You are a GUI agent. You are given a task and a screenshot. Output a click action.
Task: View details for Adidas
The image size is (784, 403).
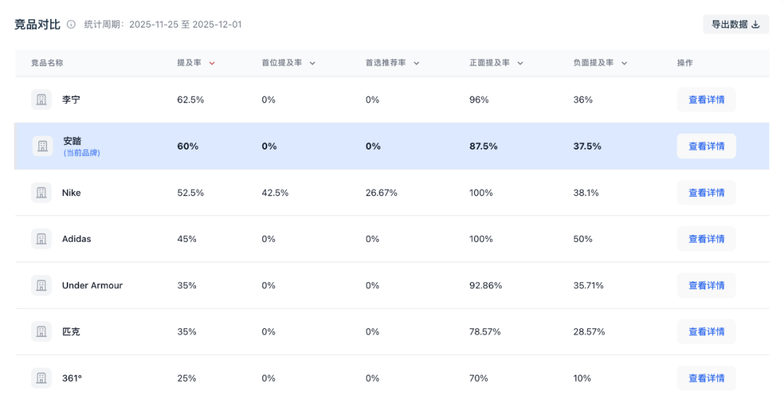click(706, 239)
